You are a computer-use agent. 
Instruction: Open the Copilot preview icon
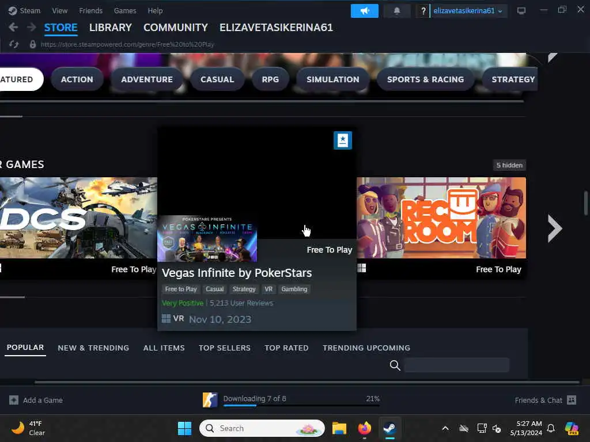572,428
